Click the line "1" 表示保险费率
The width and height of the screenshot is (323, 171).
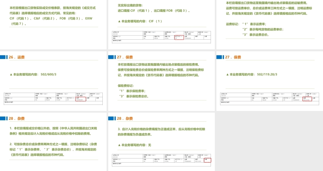tap(132, 91)
